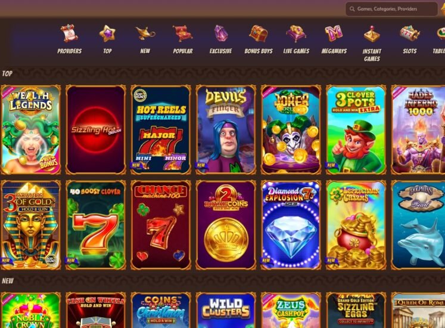Viewport: 445px width, 328px height.
Task: Click the games search field
Action: pos(391,9)
